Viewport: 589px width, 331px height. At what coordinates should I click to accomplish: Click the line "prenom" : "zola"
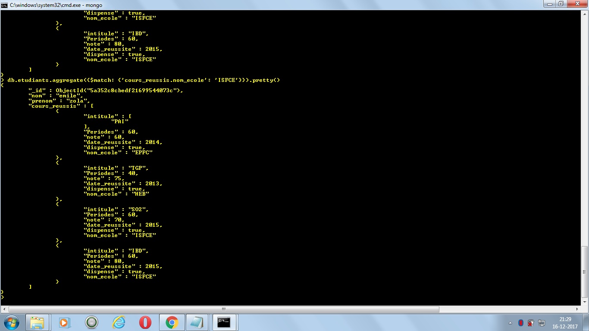58,101
